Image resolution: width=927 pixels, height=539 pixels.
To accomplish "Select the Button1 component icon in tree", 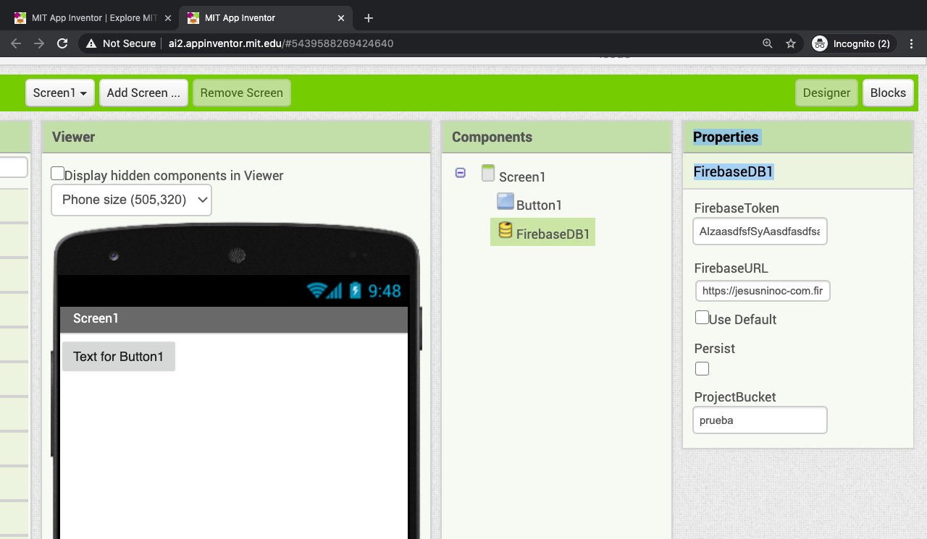I will (506, 202).
